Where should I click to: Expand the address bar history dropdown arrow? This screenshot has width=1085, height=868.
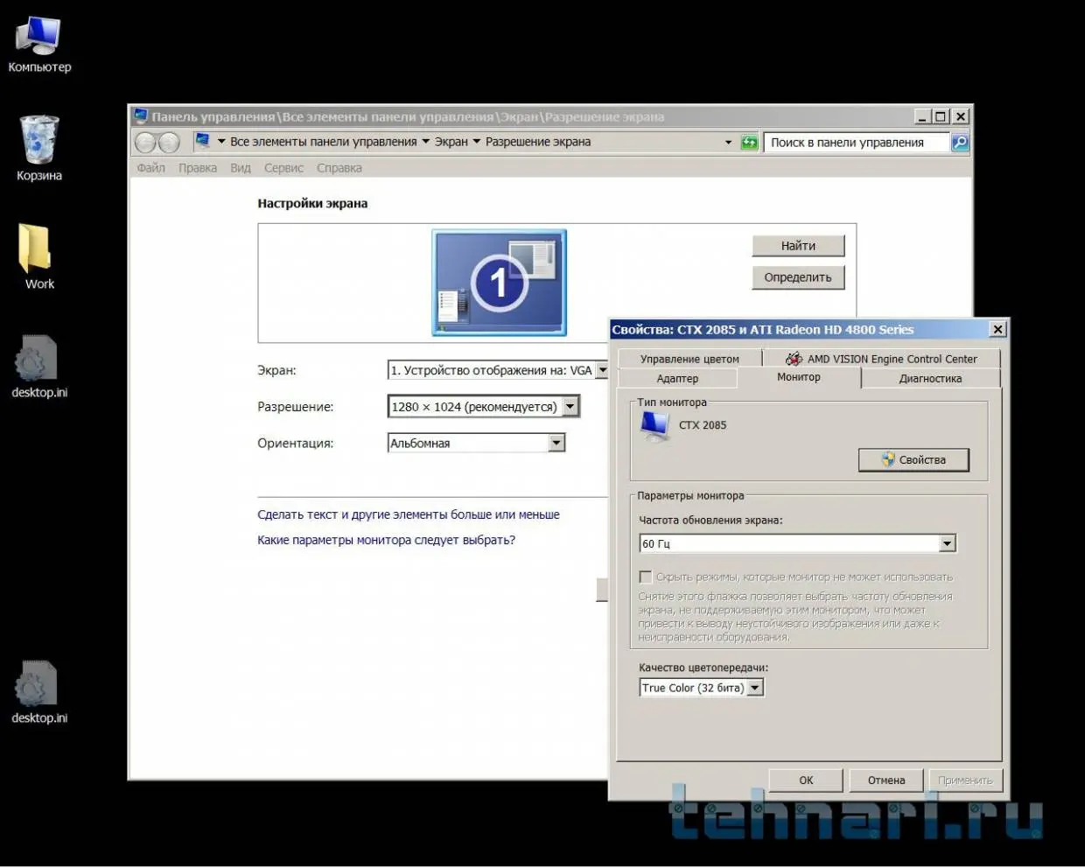click(728, 142)
